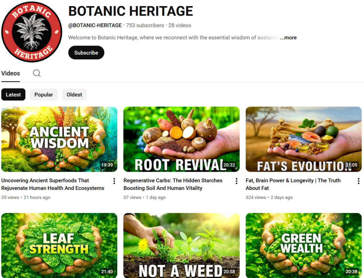Subscribe to Botanic Heritage channel

86,53
